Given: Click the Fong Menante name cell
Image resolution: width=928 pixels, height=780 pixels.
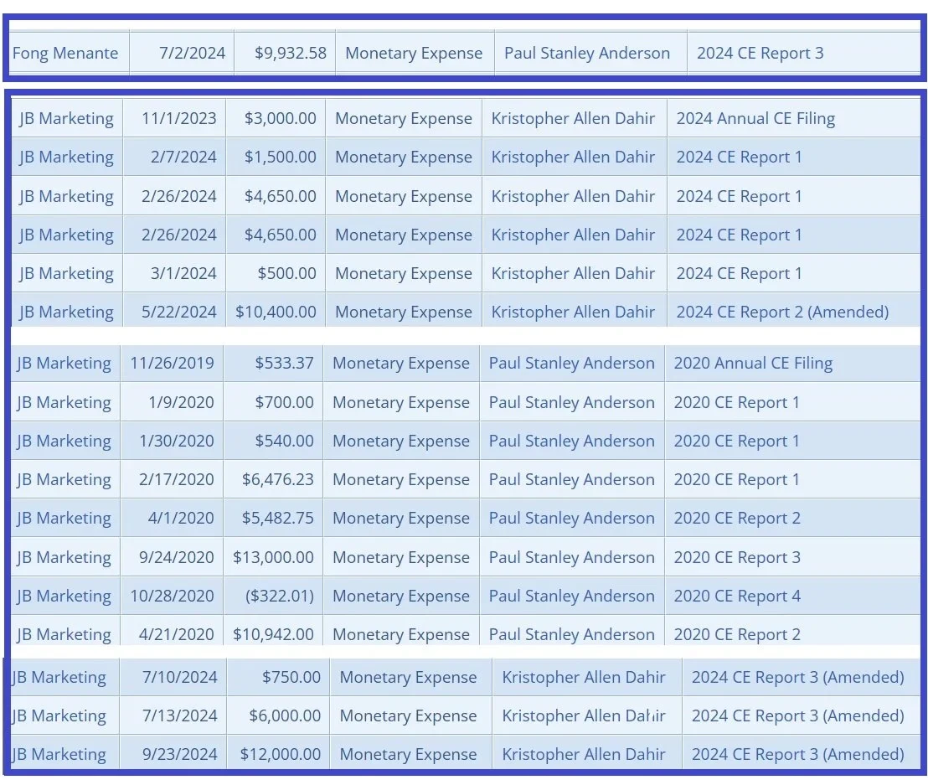Looking at the screenshot, I should [65, 54].
